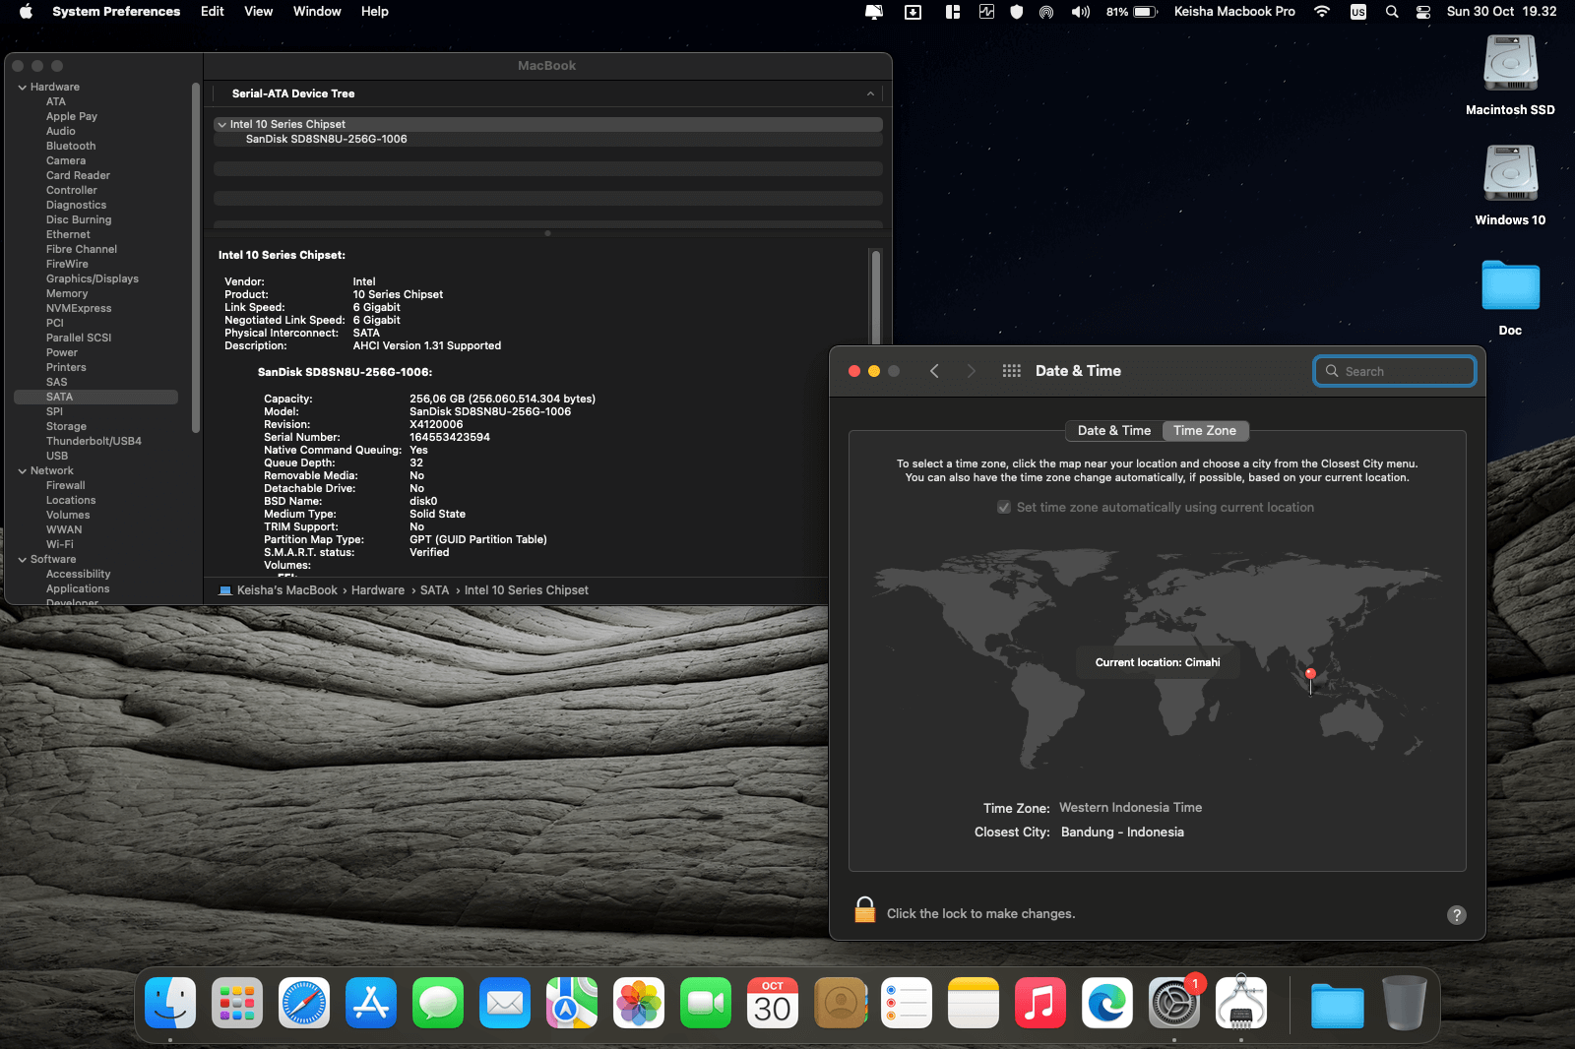Collapse the Intel 10 Series Chipset tree
The image size is (1575, 1049).
point(222,125)
